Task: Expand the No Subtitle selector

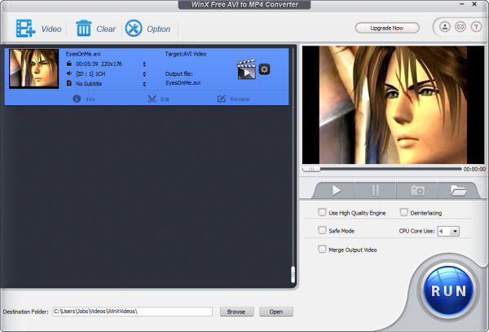Action: click(144, 83)
